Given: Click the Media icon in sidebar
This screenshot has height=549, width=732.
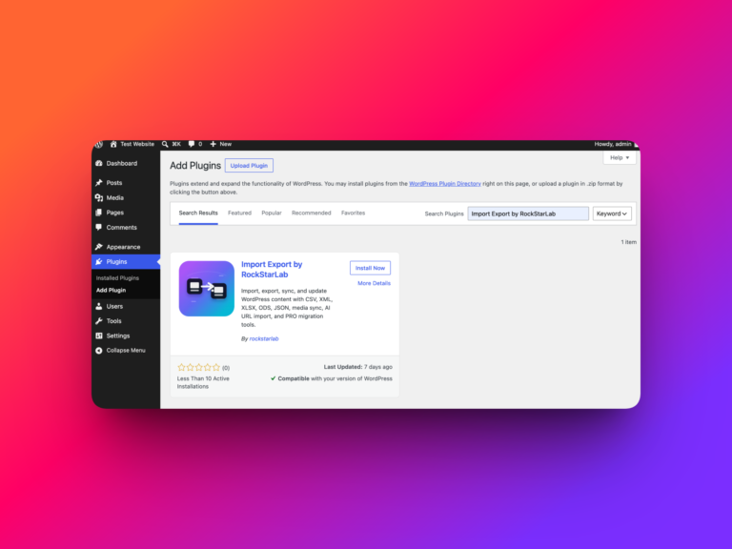Looking at the screenshot, I should coord(99,198).
